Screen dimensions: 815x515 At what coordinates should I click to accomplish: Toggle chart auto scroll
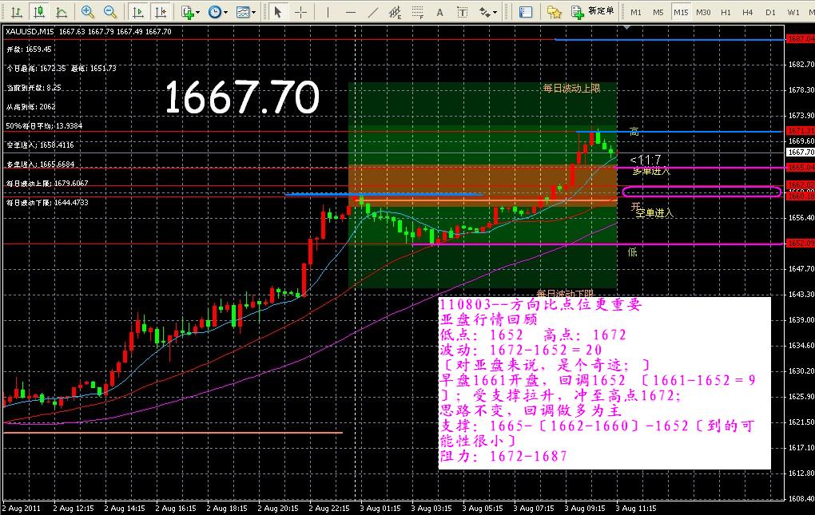(x=138, y=12)
